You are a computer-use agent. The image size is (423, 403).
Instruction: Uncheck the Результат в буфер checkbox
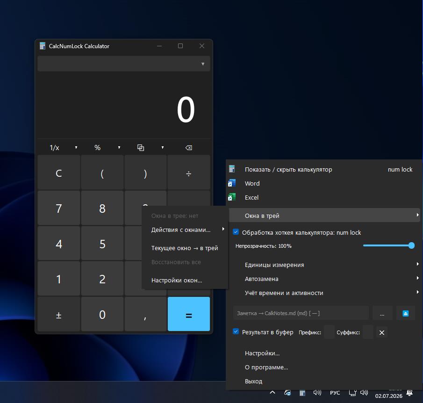click(236, 331)
